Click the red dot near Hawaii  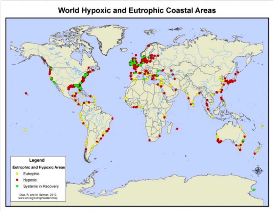26,93
